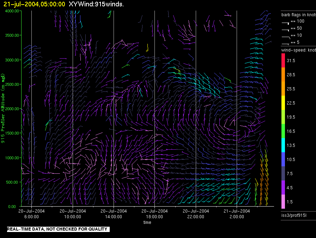Click the 20-Jul-2004 22:00:00 time label
This screenshot has height=238, width=316.
click(196, 214)
